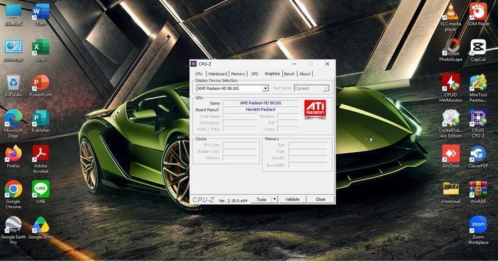The image size is (498, 262).
Task: Open the Control Panel desktop icon
Action: click(13, 50)
